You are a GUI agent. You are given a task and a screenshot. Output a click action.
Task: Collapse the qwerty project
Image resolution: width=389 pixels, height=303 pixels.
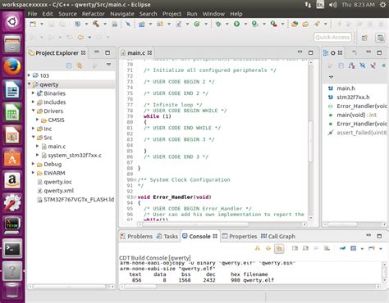(29, 84)
